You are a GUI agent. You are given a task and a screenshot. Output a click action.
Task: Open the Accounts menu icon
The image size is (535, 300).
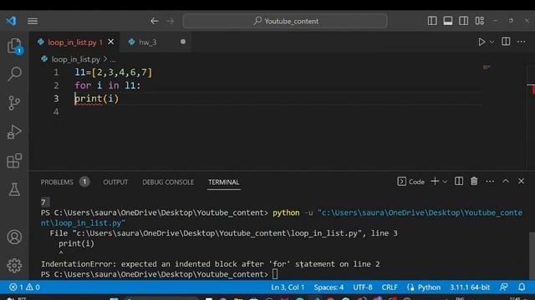[x=14, y=237]
